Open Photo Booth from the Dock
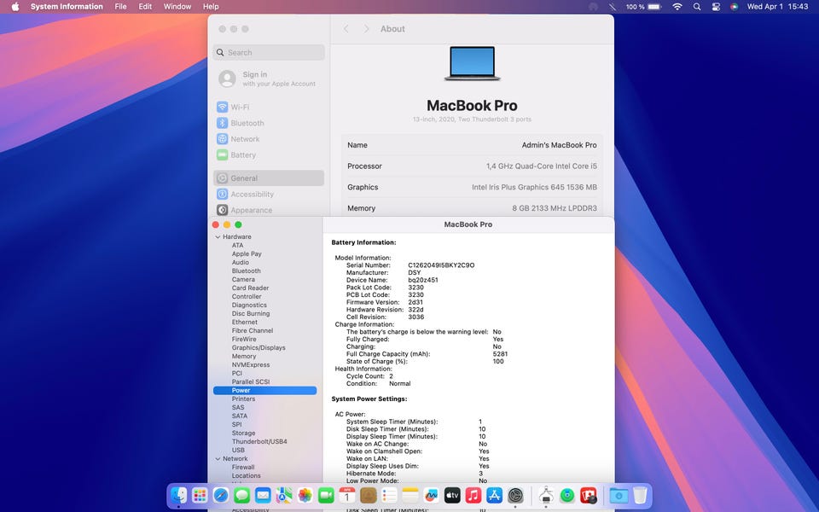Viewport: 819px width, 512px height. [x=588, y=495]
